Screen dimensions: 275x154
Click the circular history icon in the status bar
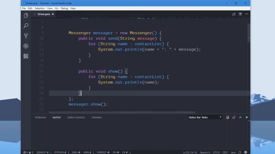[x=240, y=152]
